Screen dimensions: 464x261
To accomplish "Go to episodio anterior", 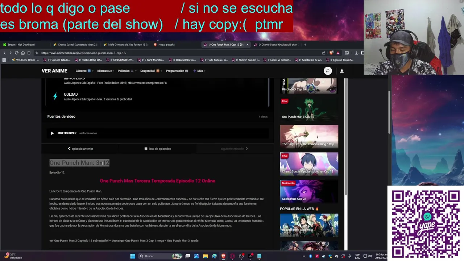I will tap(80, 149).
